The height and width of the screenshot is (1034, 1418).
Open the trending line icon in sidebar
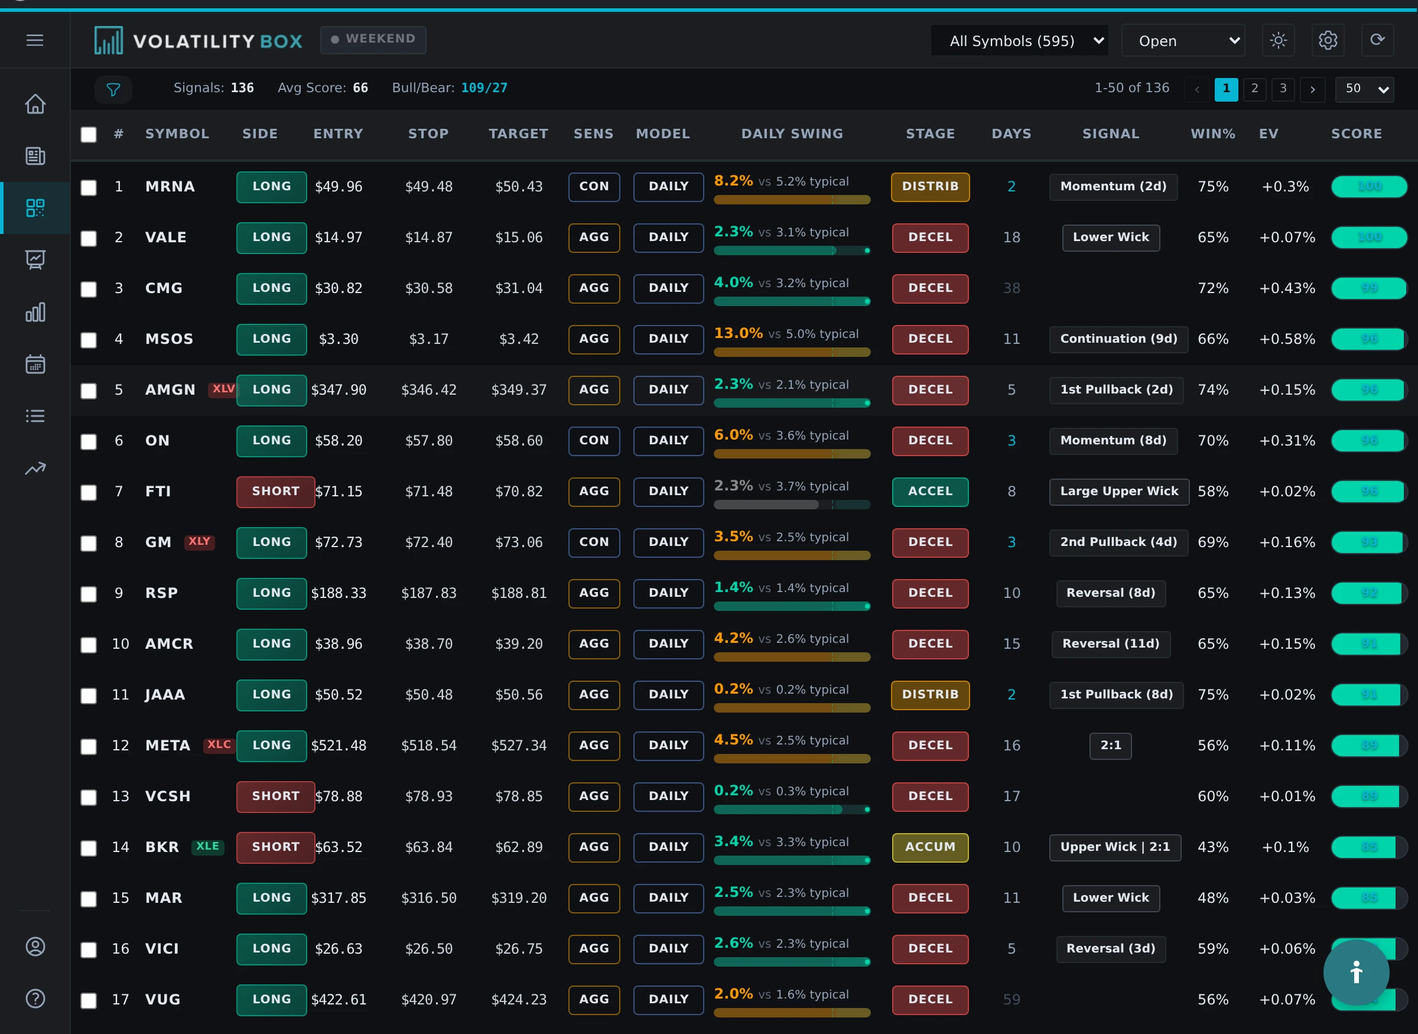[35, 467]
